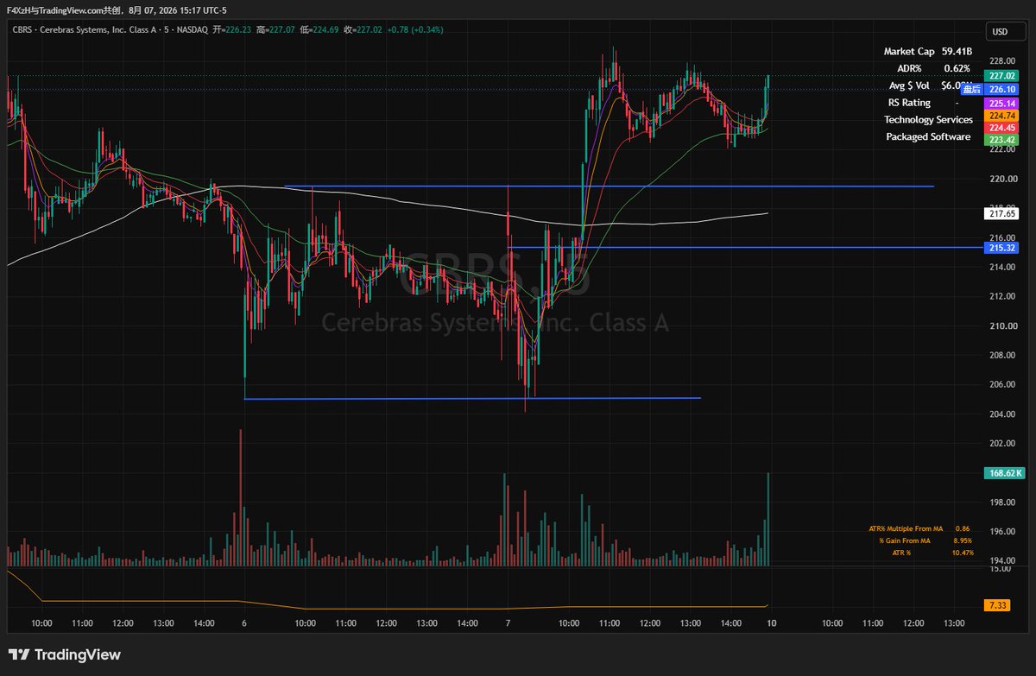Click the 220.00 price axis label
1036x676 pixels.
coord(1001,180)
